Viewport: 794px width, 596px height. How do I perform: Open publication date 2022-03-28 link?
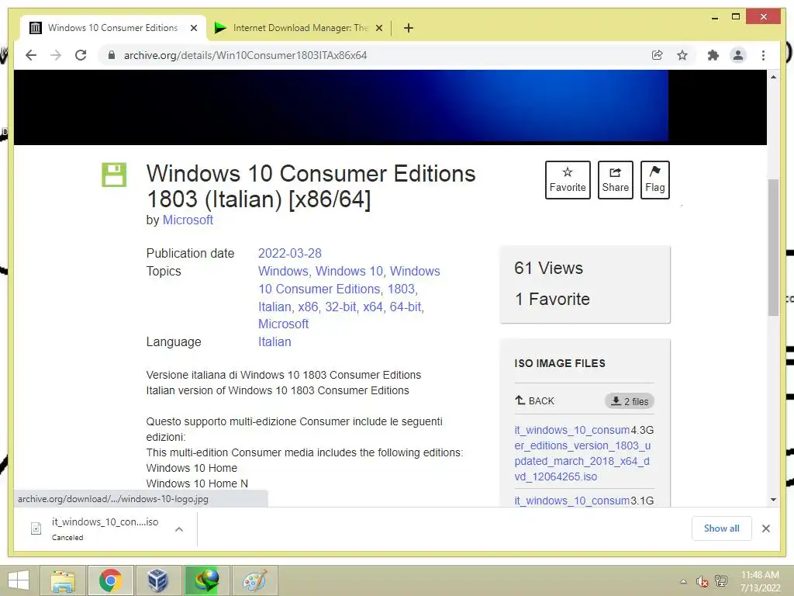(x=290, y=254)
